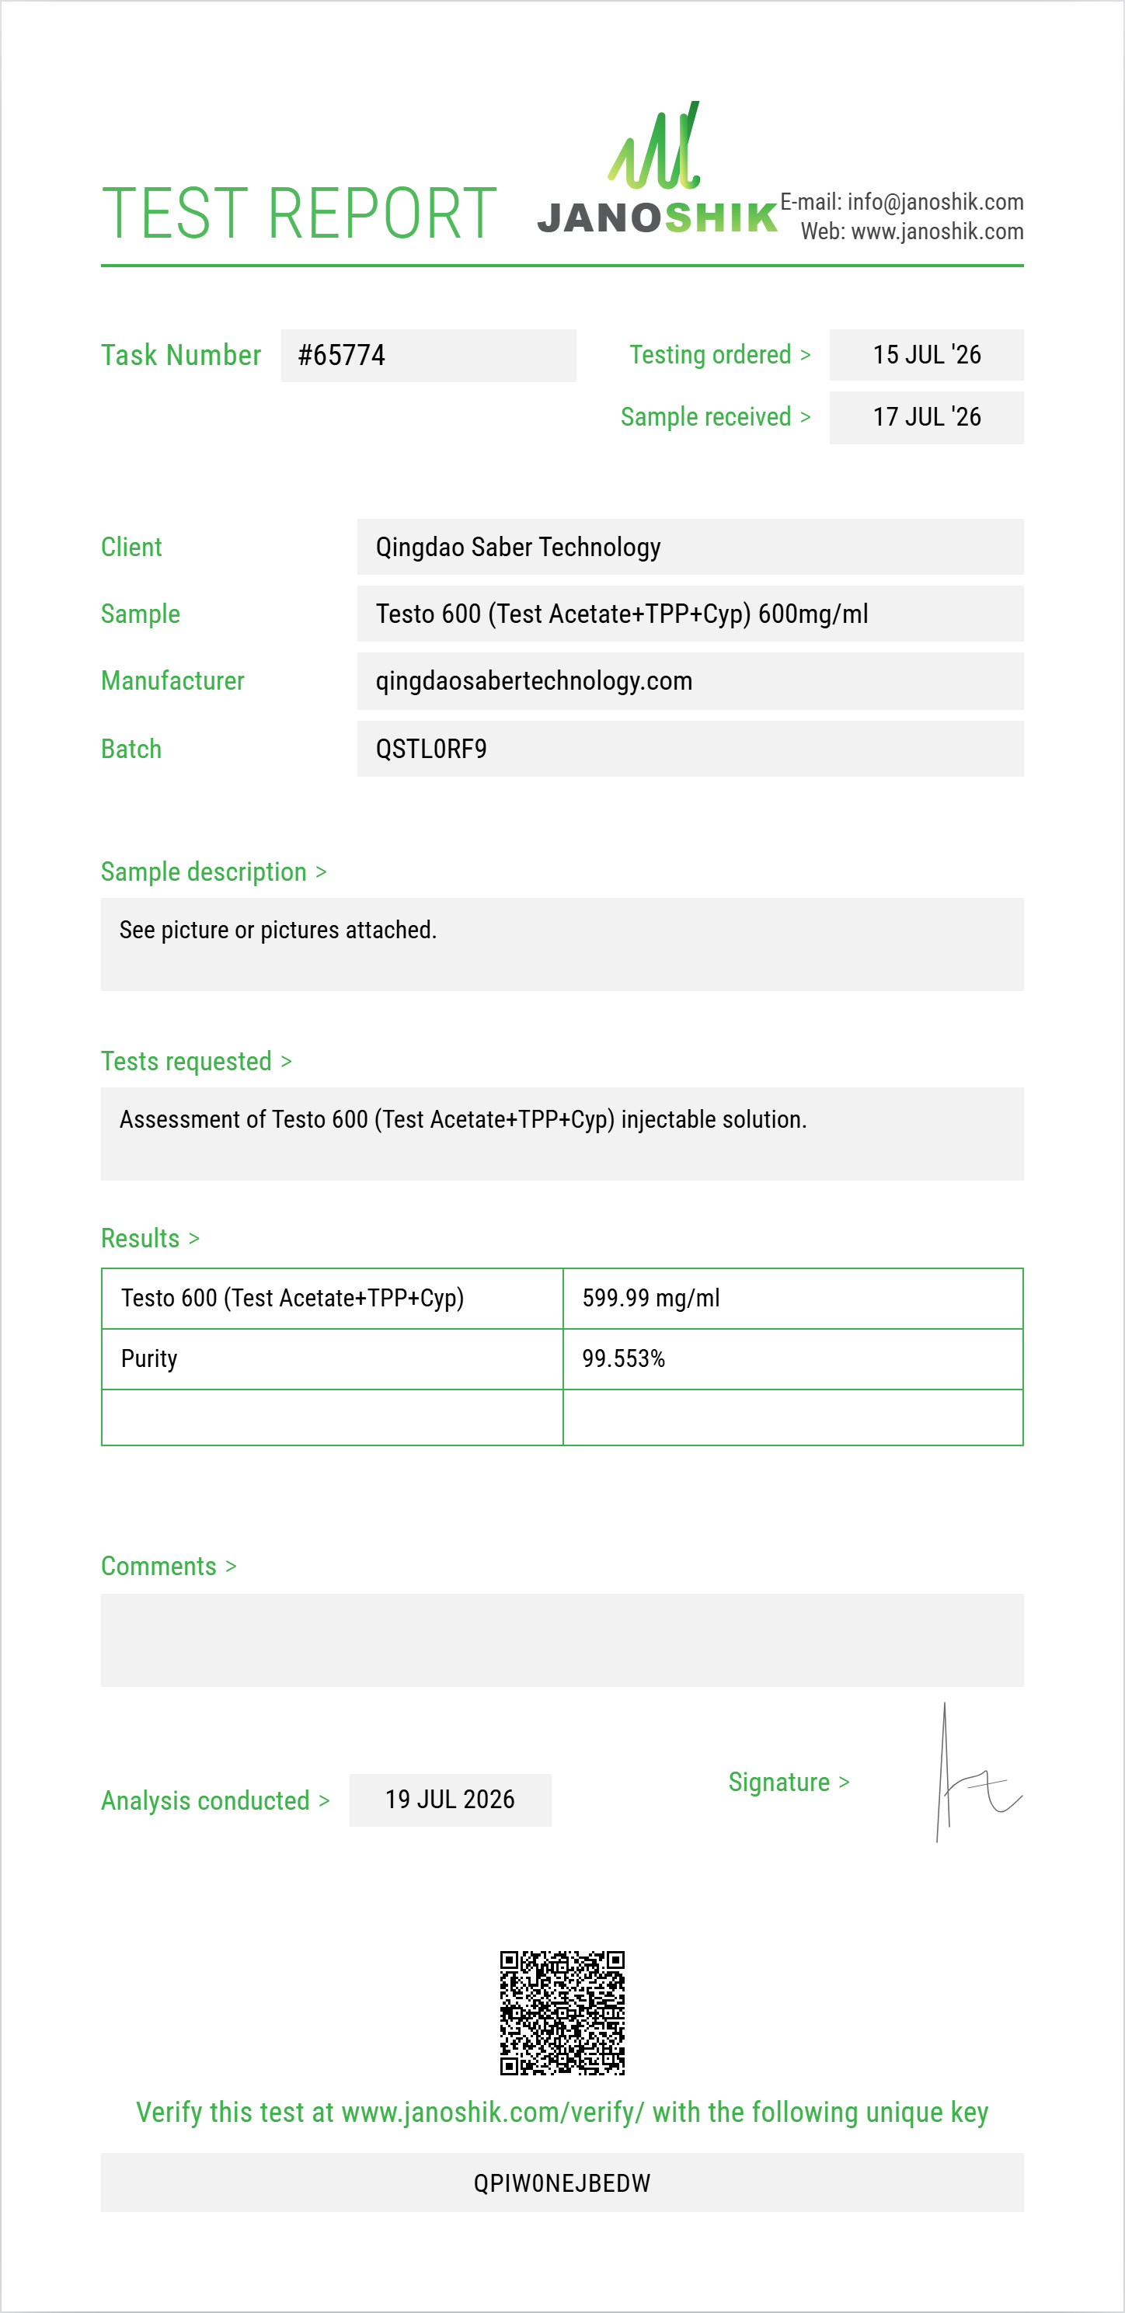Open the www.janoshik.com web address in header

point(936,231)
